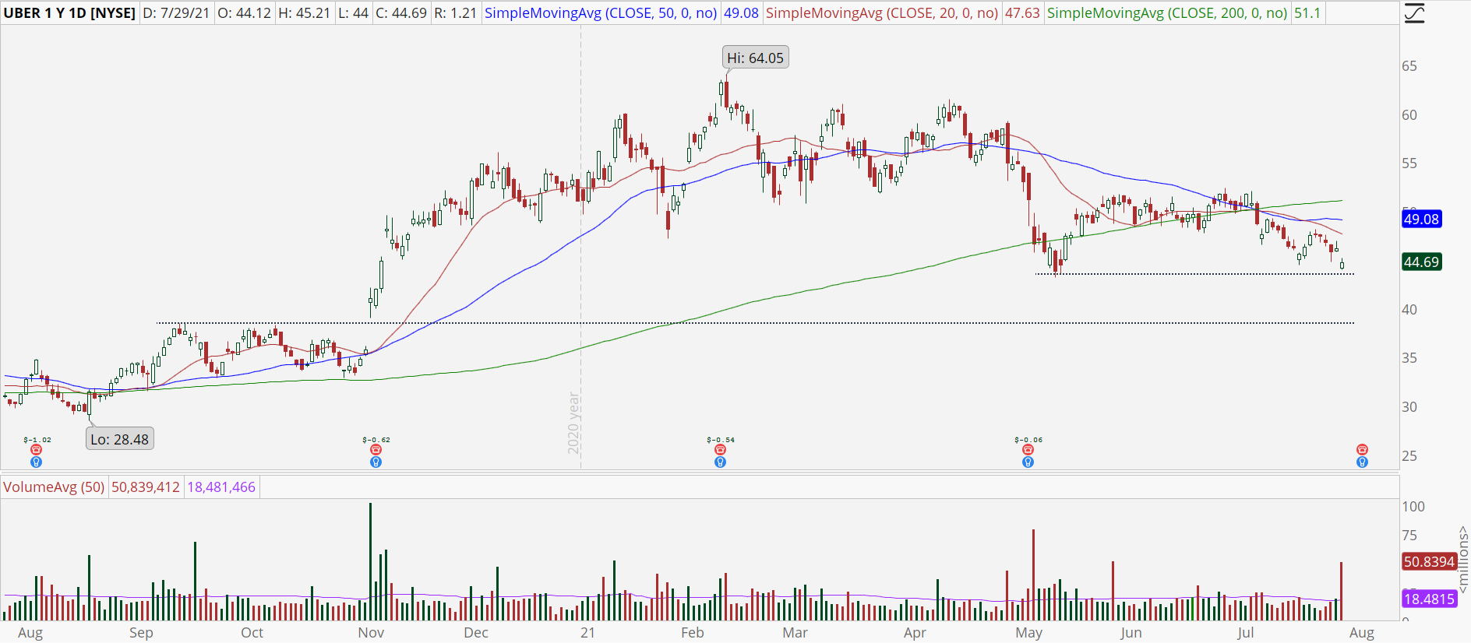The height and width of the screenshot is (643, 1471).
Task: Click the 30 tick on the price axis
Action: coord(1409,407)
